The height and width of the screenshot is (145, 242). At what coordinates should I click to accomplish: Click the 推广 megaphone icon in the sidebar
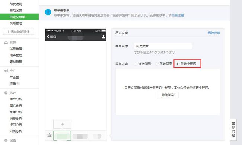(6, 71)
